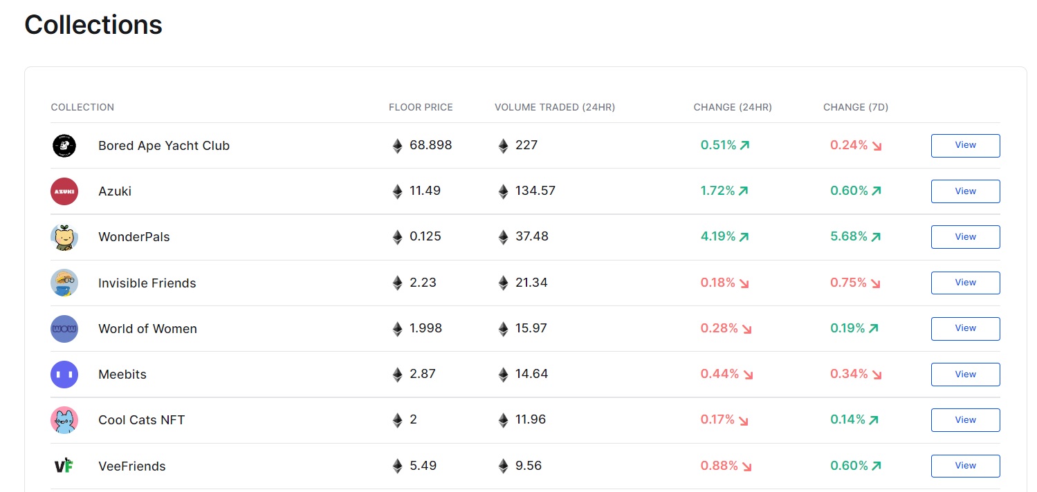The width and height of the screenshot is (1037, 492).
Task: Click up arrow next to 0.51% change
Action: (744, 146)
